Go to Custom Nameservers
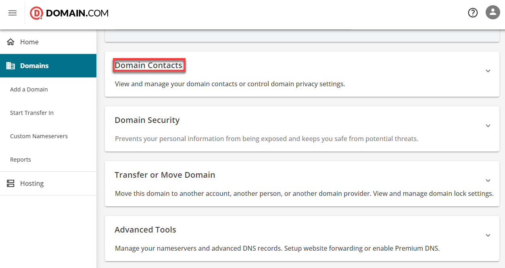 [x=39, y=136]
